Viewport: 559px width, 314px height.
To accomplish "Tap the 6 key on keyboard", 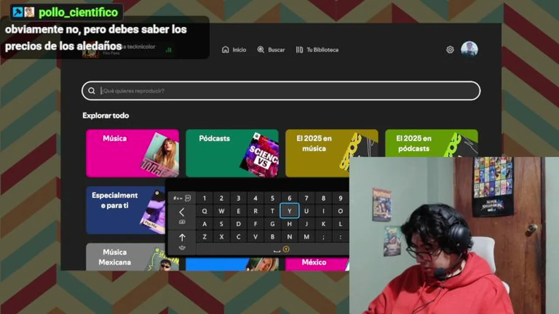I will (290, 198).
